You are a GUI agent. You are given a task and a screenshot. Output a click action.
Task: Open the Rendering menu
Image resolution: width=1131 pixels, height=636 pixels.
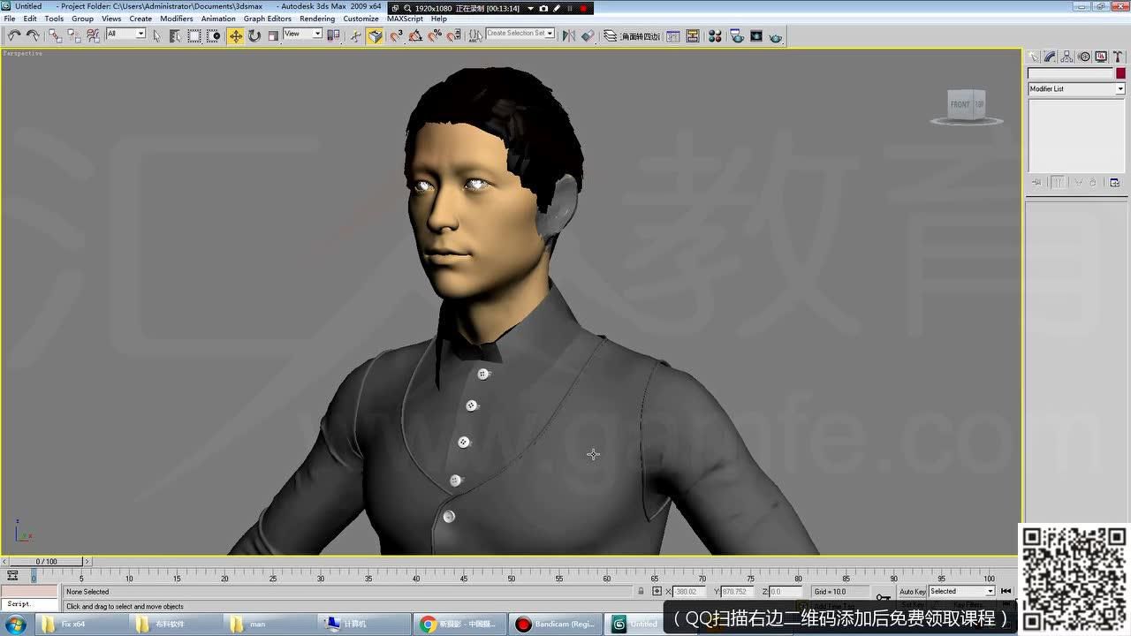tap(317, 19)
